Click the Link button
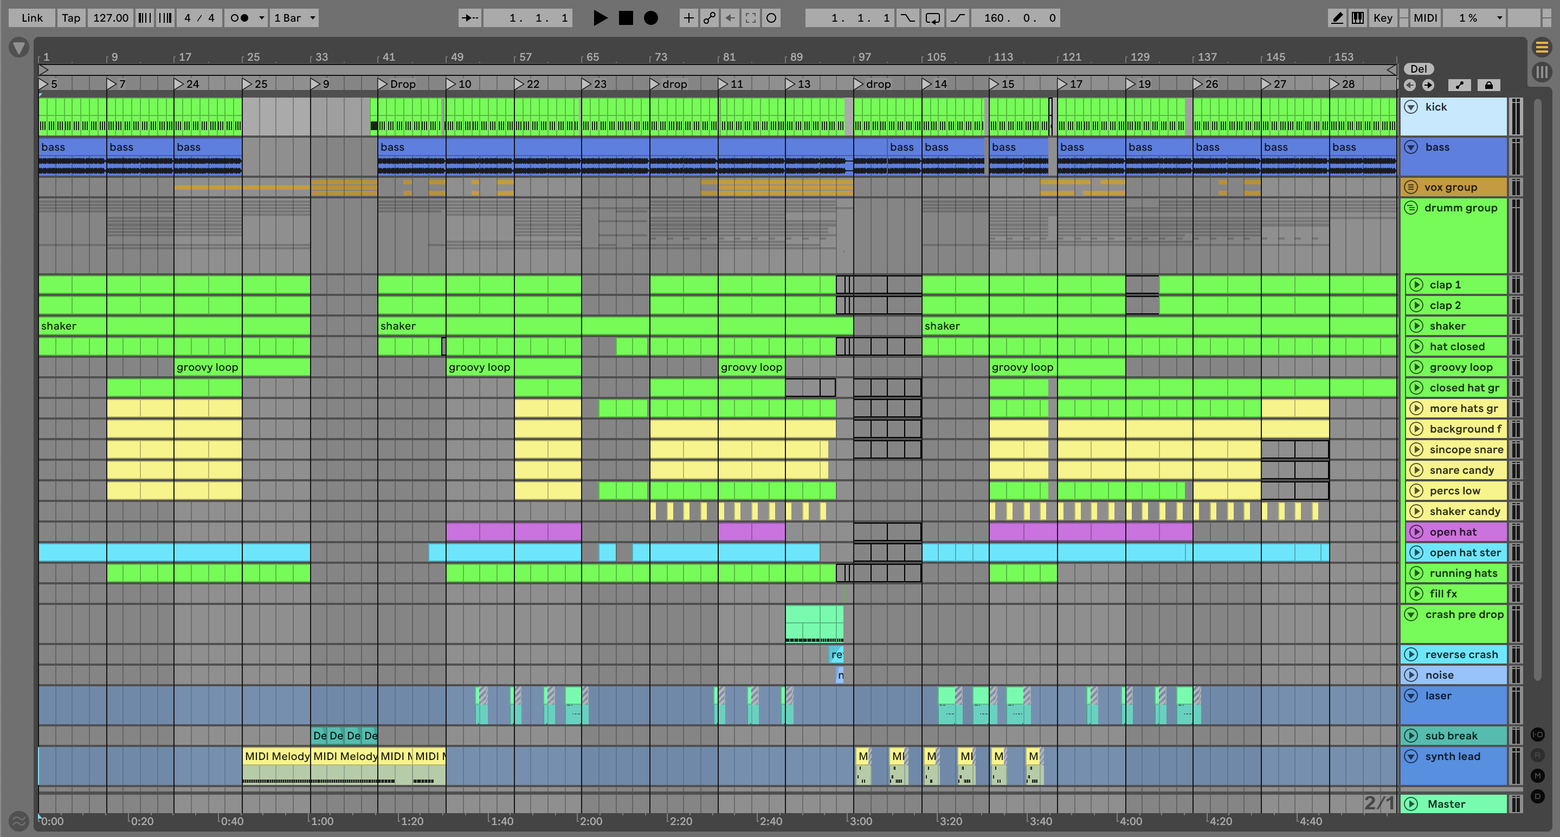Screen dimensions: 1560x837 click(x=32, y=18)
